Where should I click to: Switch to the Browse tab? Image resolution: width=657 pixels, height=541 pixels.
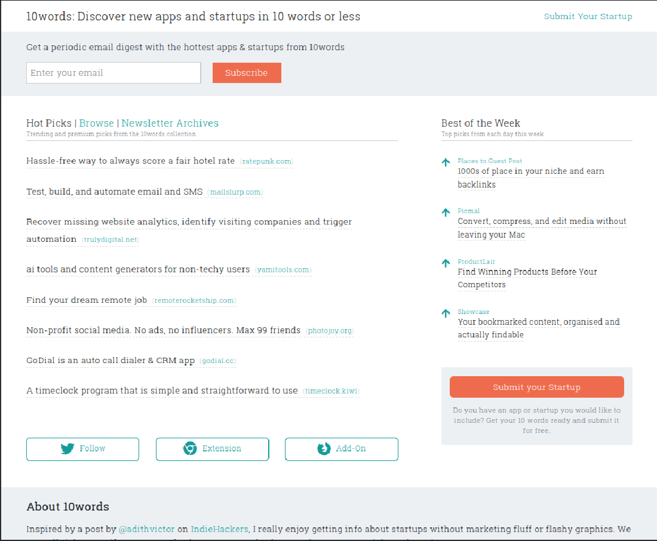coord(96,123)
